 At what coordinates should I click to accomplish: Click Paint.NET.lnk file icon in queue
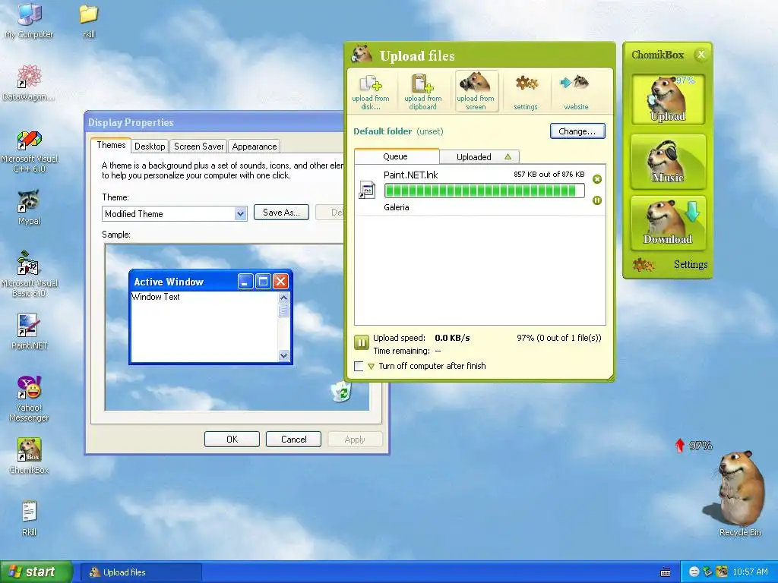tap(367, 191)
